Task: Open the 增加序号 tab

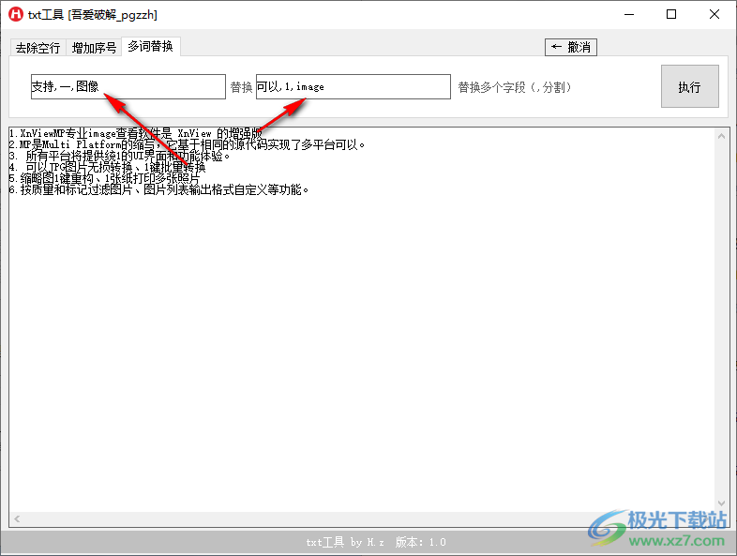Action: click(x=94, y=48)
